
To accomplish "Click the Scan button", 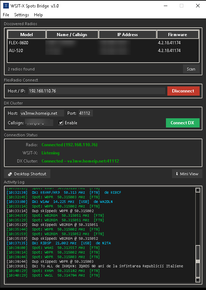I will [191, 69].
